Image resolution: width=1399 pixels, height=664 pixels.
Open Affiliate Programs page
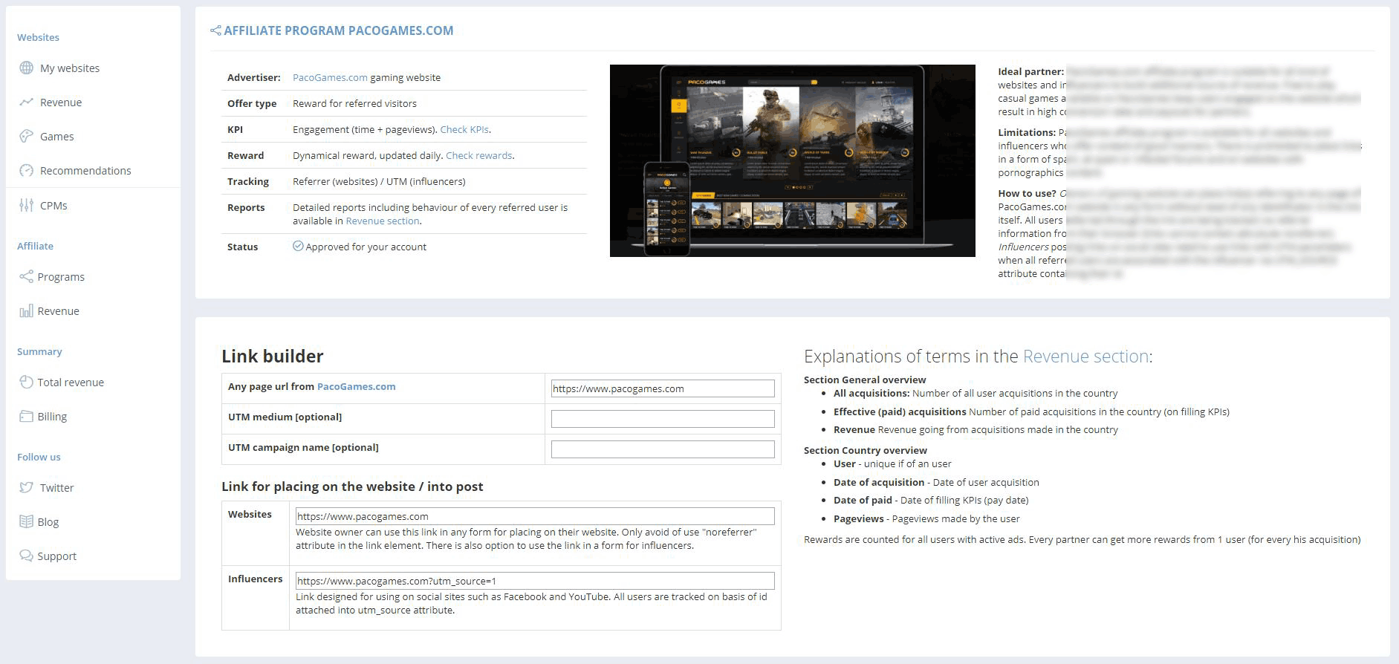(61, 276)
